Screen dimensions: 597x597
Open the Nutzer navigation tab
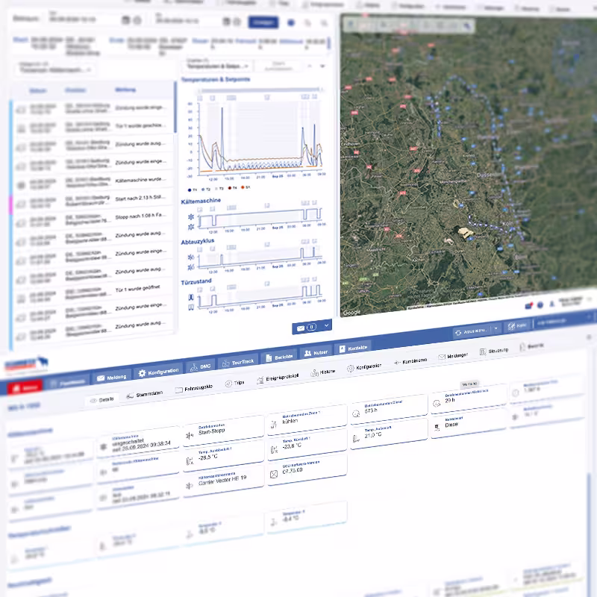coord(316,353)
